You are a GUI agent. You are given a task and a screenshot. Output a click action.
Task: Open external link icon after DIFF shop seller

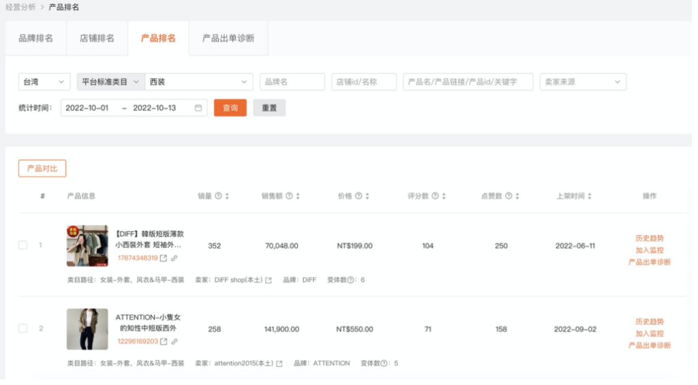click(x=269, y=281)
